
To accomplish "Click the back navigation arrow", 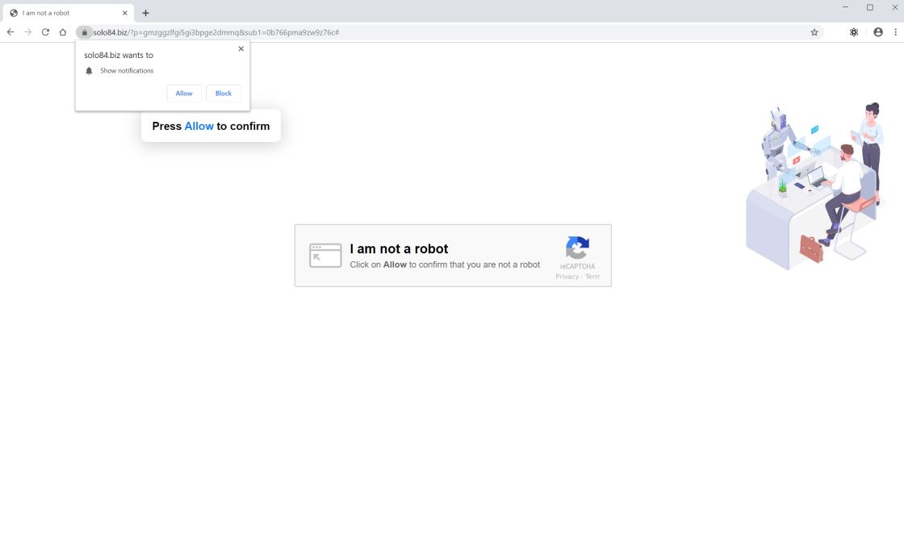I will (10, 31).
